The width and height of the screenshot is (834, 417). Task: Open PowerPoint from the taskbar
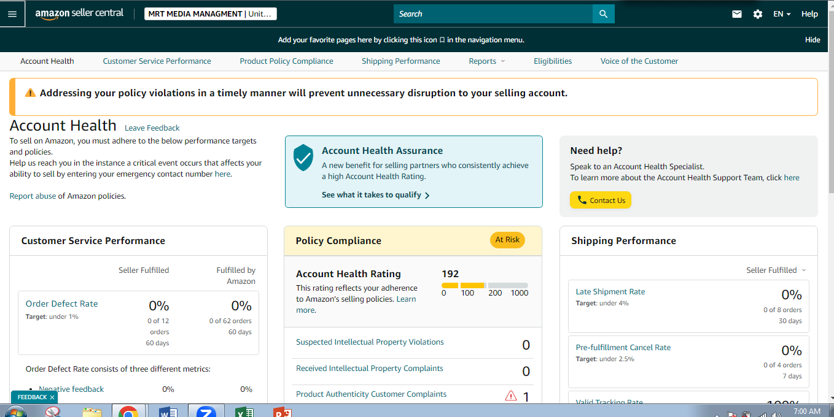(283, 412)
